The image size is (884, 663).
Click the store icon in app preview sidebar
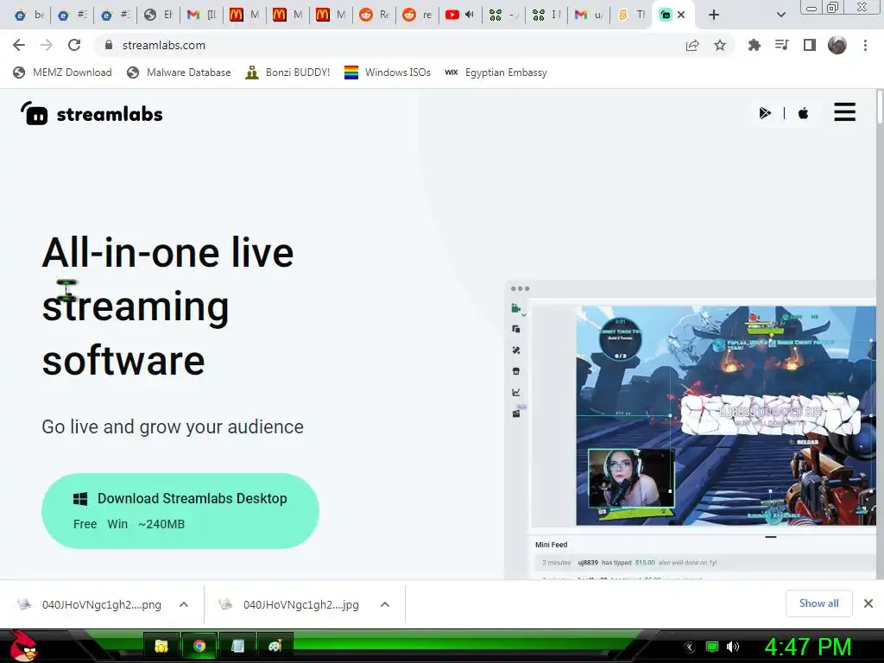coord(516,371)
